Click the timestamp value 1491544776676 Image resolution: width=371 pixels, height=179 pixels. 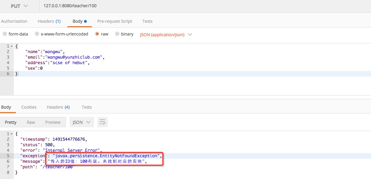[x=68, y=139]
